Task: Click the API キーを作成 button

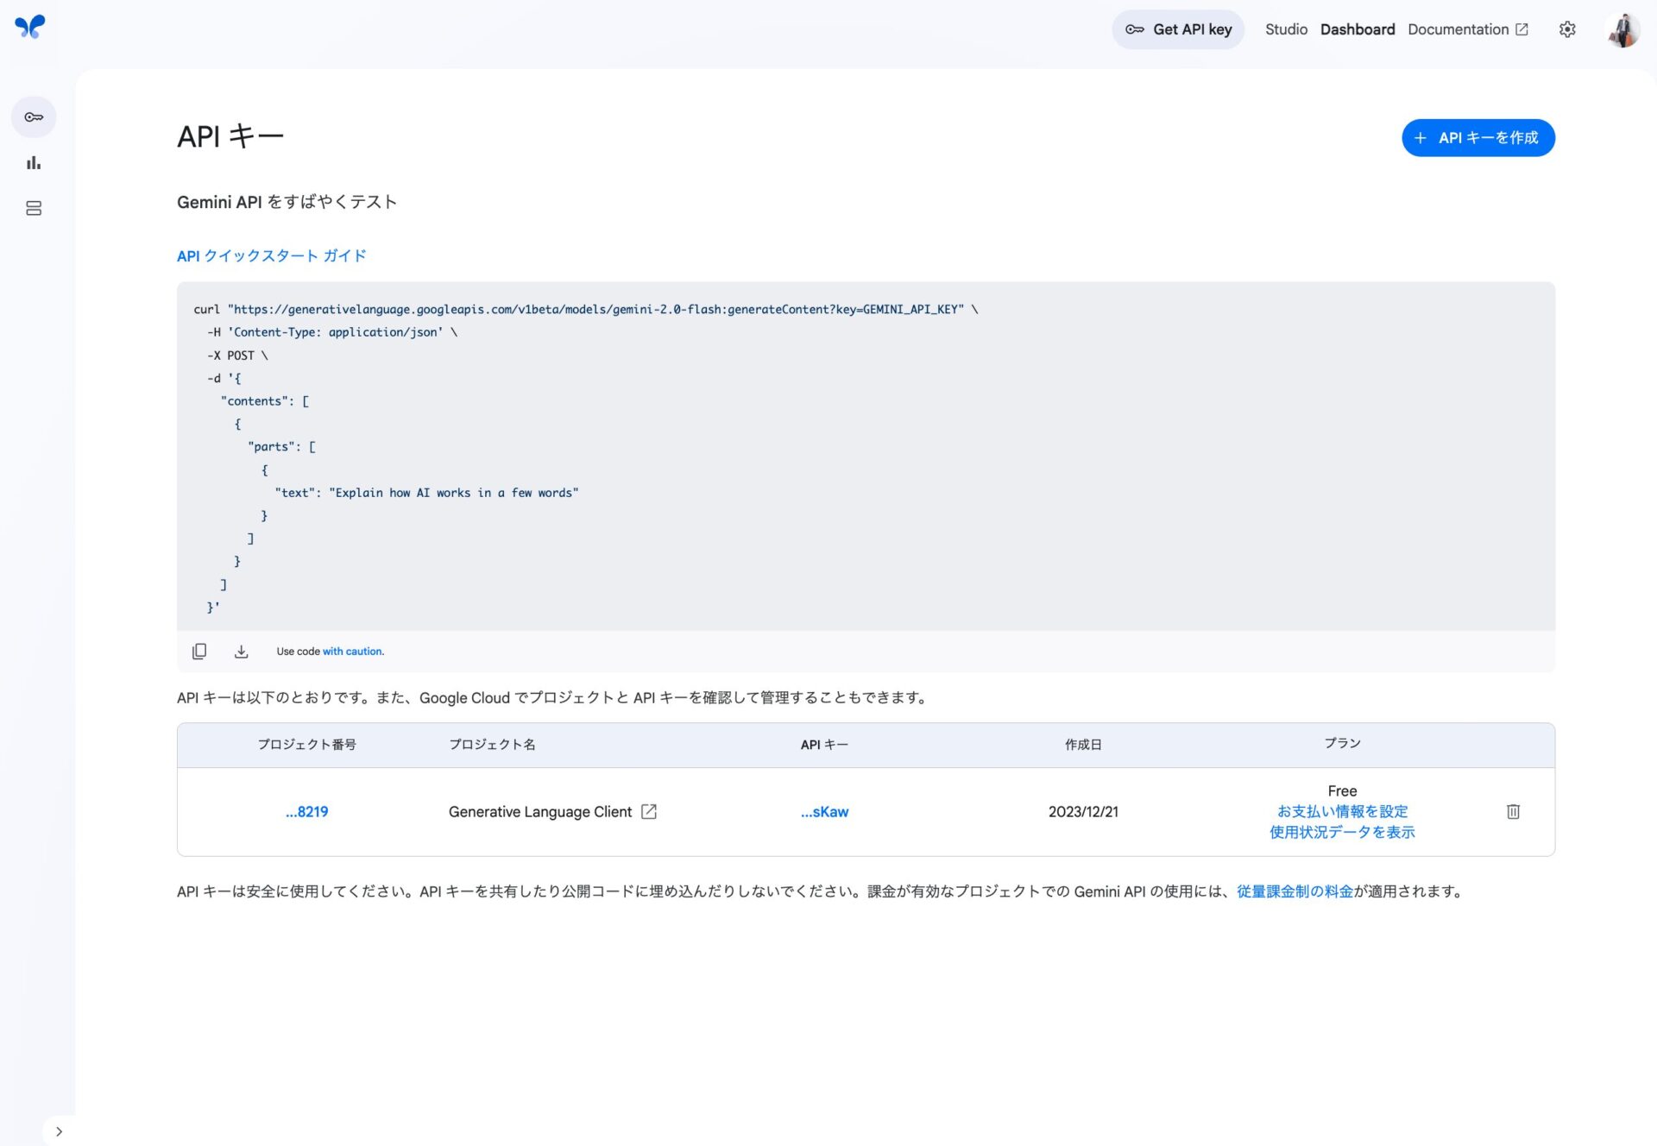Action: coord(1478,138)
